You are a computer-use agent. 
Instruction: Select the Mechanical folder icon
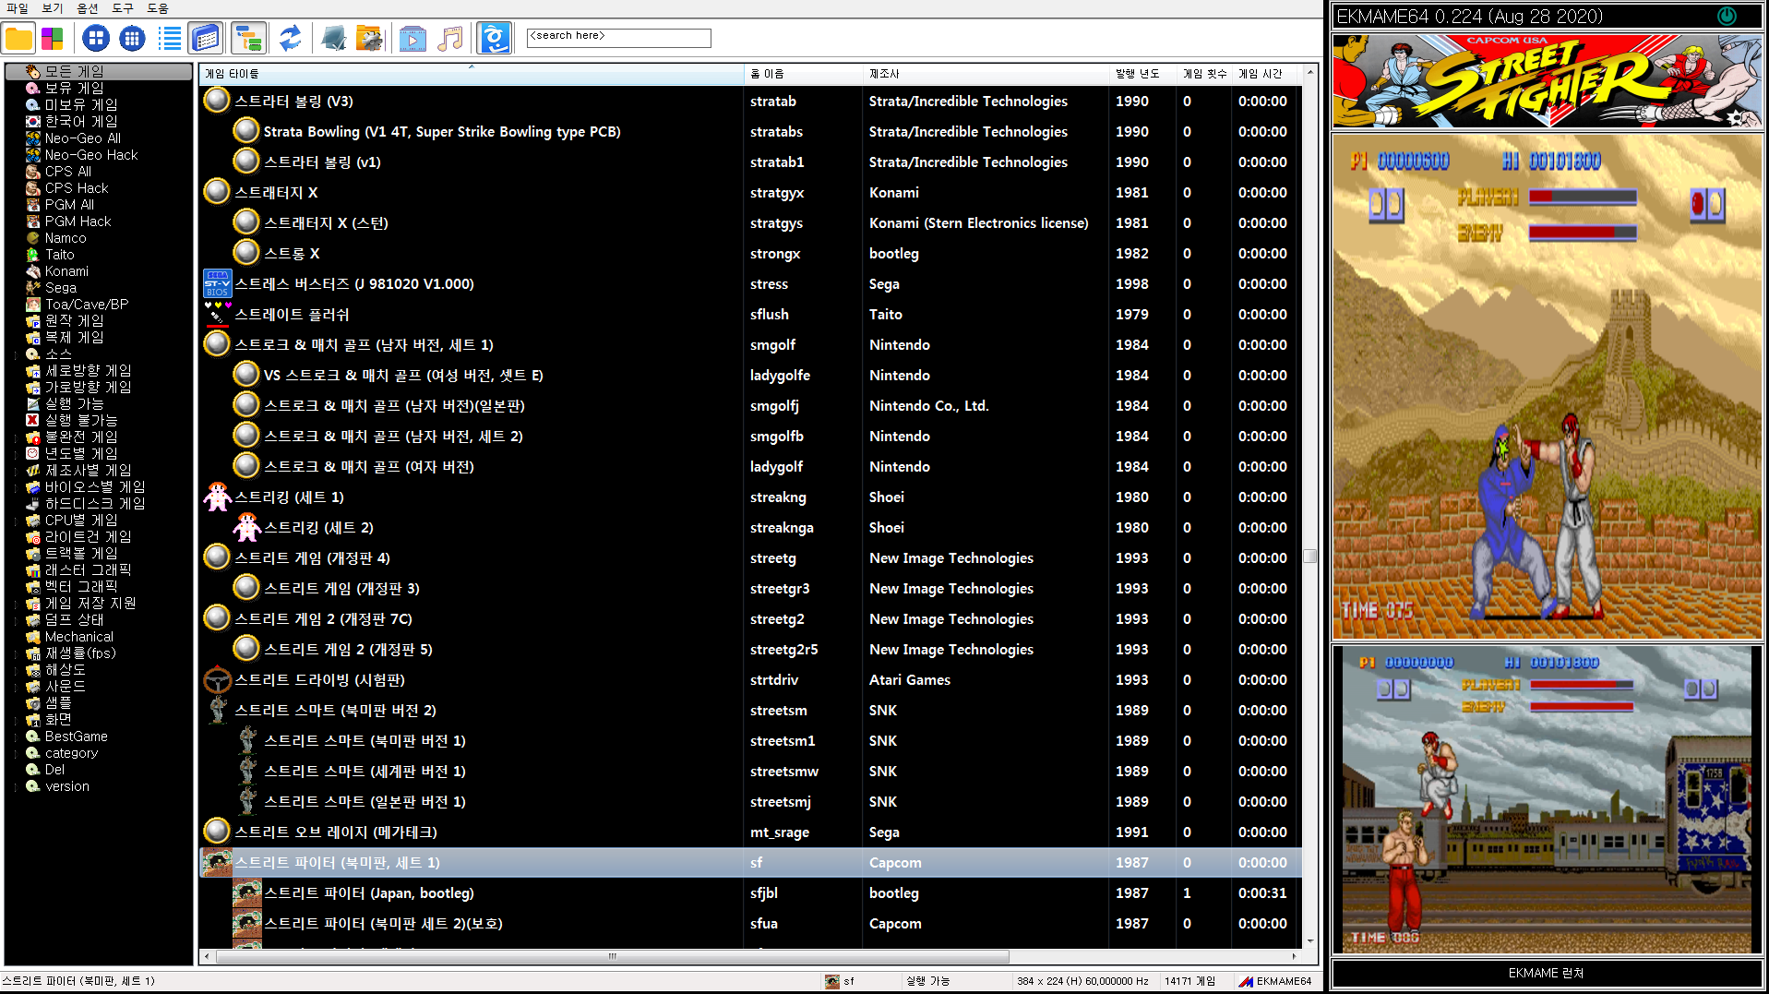(33, 636)
